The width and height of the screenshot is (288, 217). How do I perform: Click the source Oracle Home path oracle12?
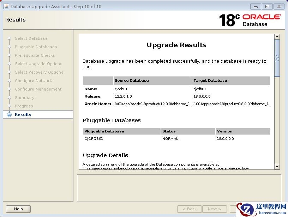[152, 104]
